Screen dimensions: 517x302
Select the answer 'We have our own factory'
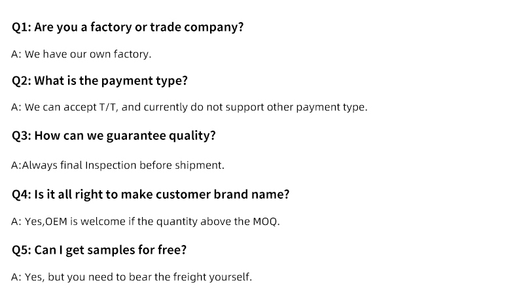click(x=81, y=54)
